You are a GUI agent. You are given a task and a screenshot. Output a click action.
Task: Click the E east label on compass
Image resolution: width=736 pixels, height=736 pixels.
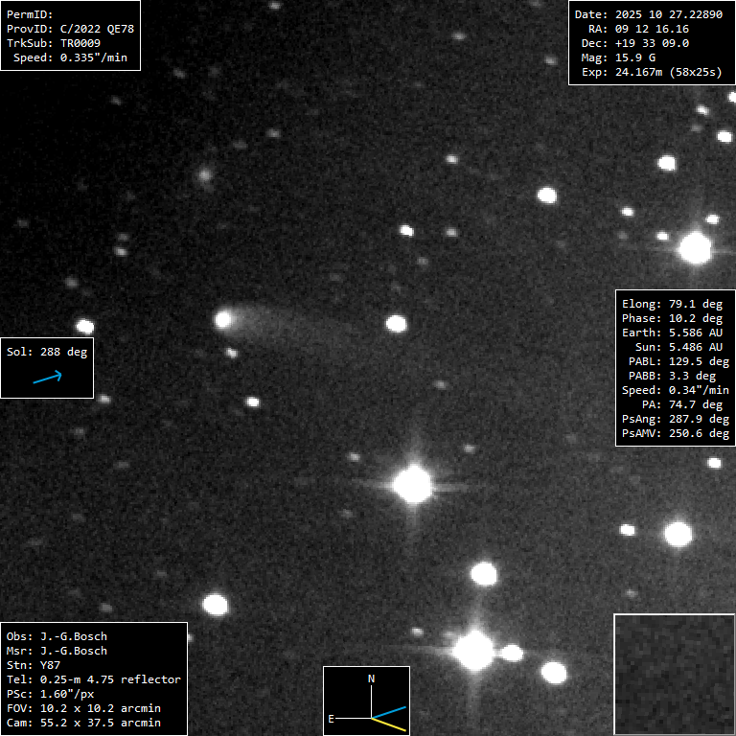point(331,717)
